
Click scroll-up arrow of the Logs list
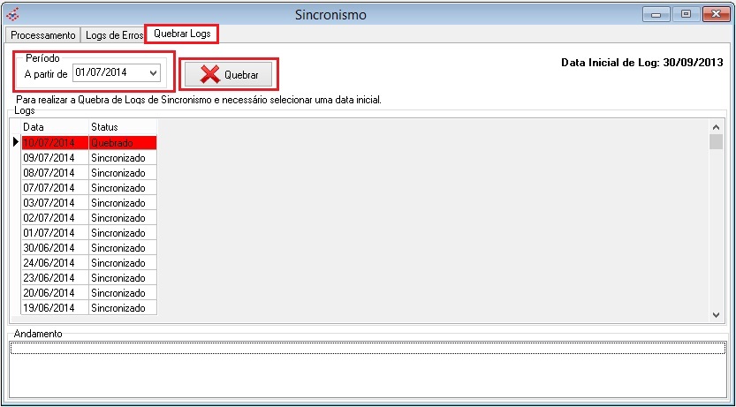tap(716, 128)
